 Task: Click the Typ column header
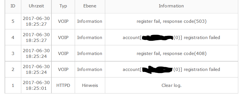click(63, 6)
